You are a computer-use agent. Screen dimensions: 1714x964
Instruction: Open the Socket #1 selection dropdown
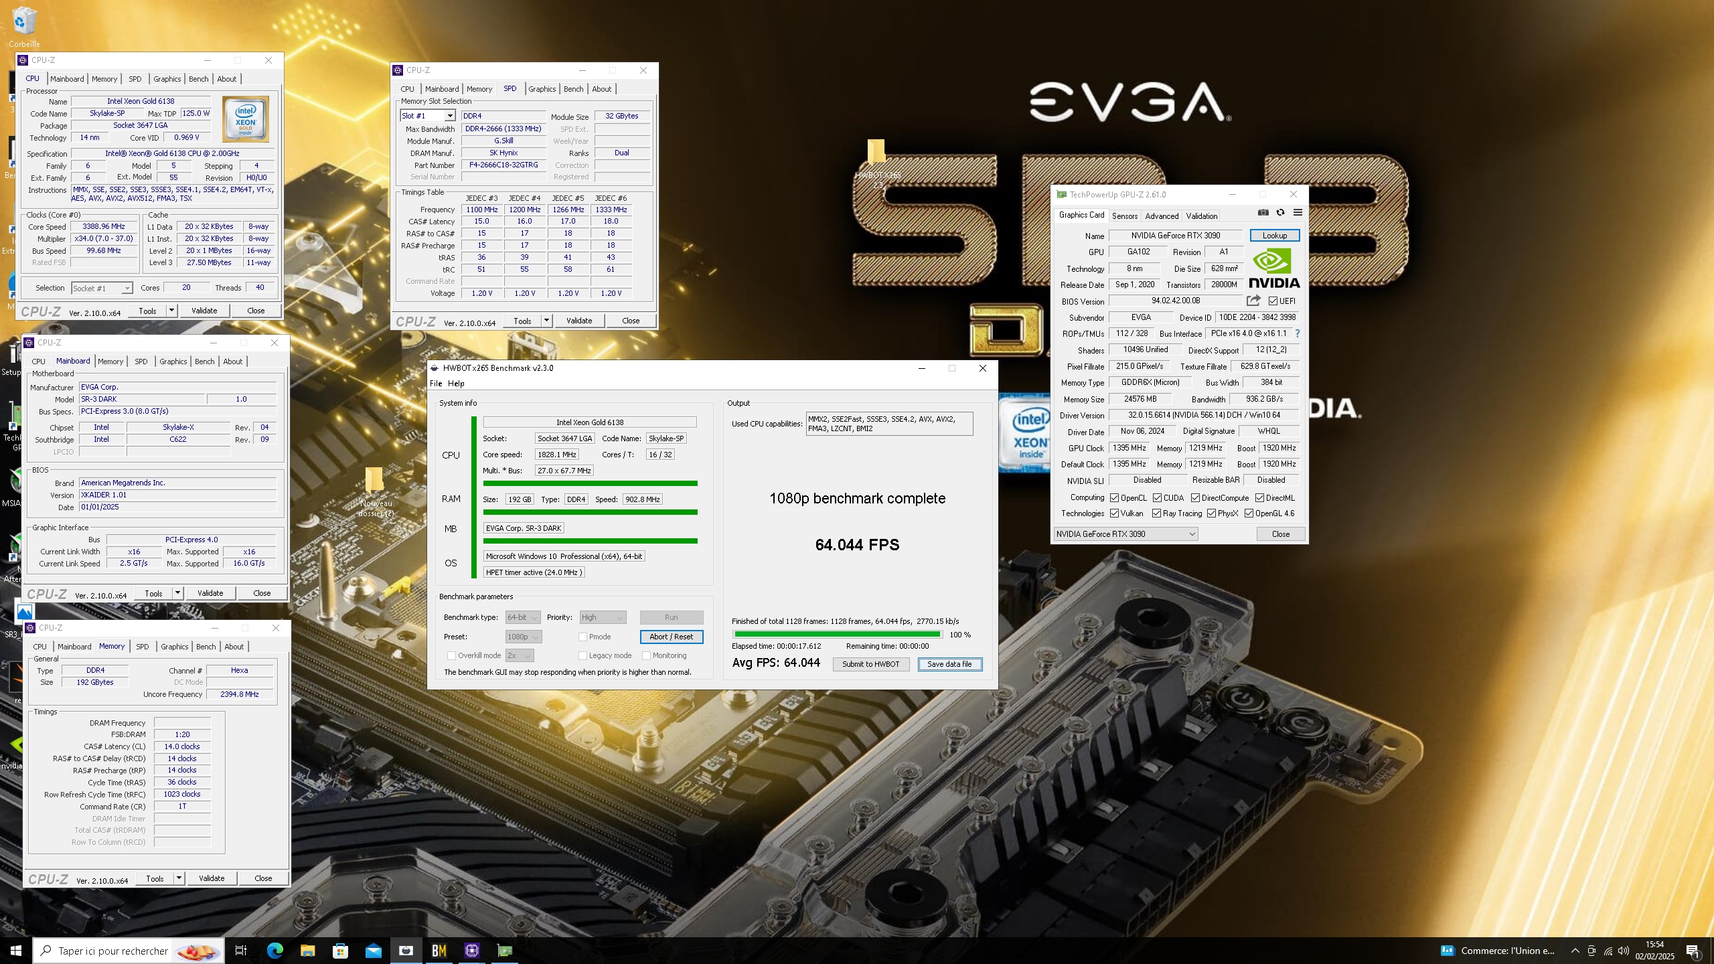(102, 288)
